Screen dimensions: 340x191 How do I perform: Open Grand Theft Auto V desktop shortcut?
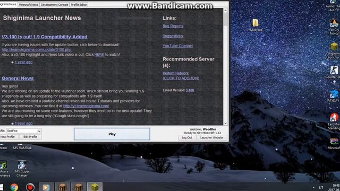click(x=334, y=6)
